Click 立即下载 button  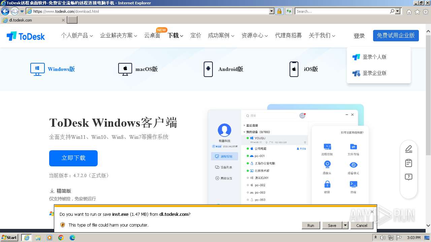pos(73,158)
